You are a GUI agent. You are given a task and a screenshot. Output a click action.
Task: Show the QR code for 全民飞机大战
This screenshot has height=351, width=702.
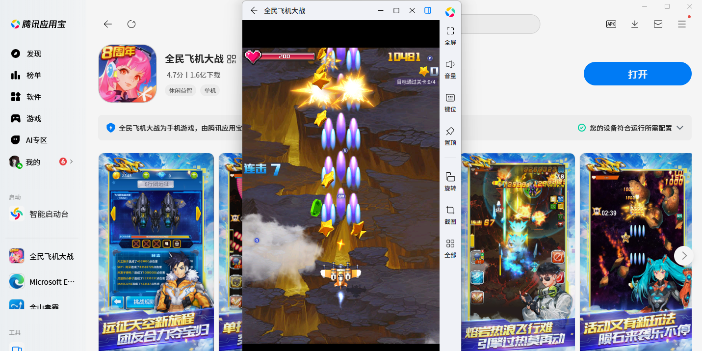pos(232,59)
